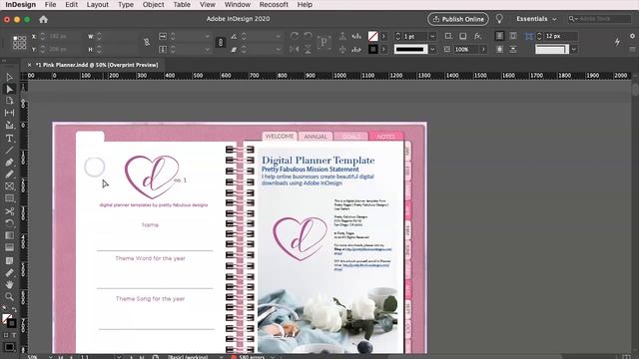This screenshot has width=639, height=359.
Task: Select the 1 Pink Planner.indd document tab
Action: (x=97, y=65)
